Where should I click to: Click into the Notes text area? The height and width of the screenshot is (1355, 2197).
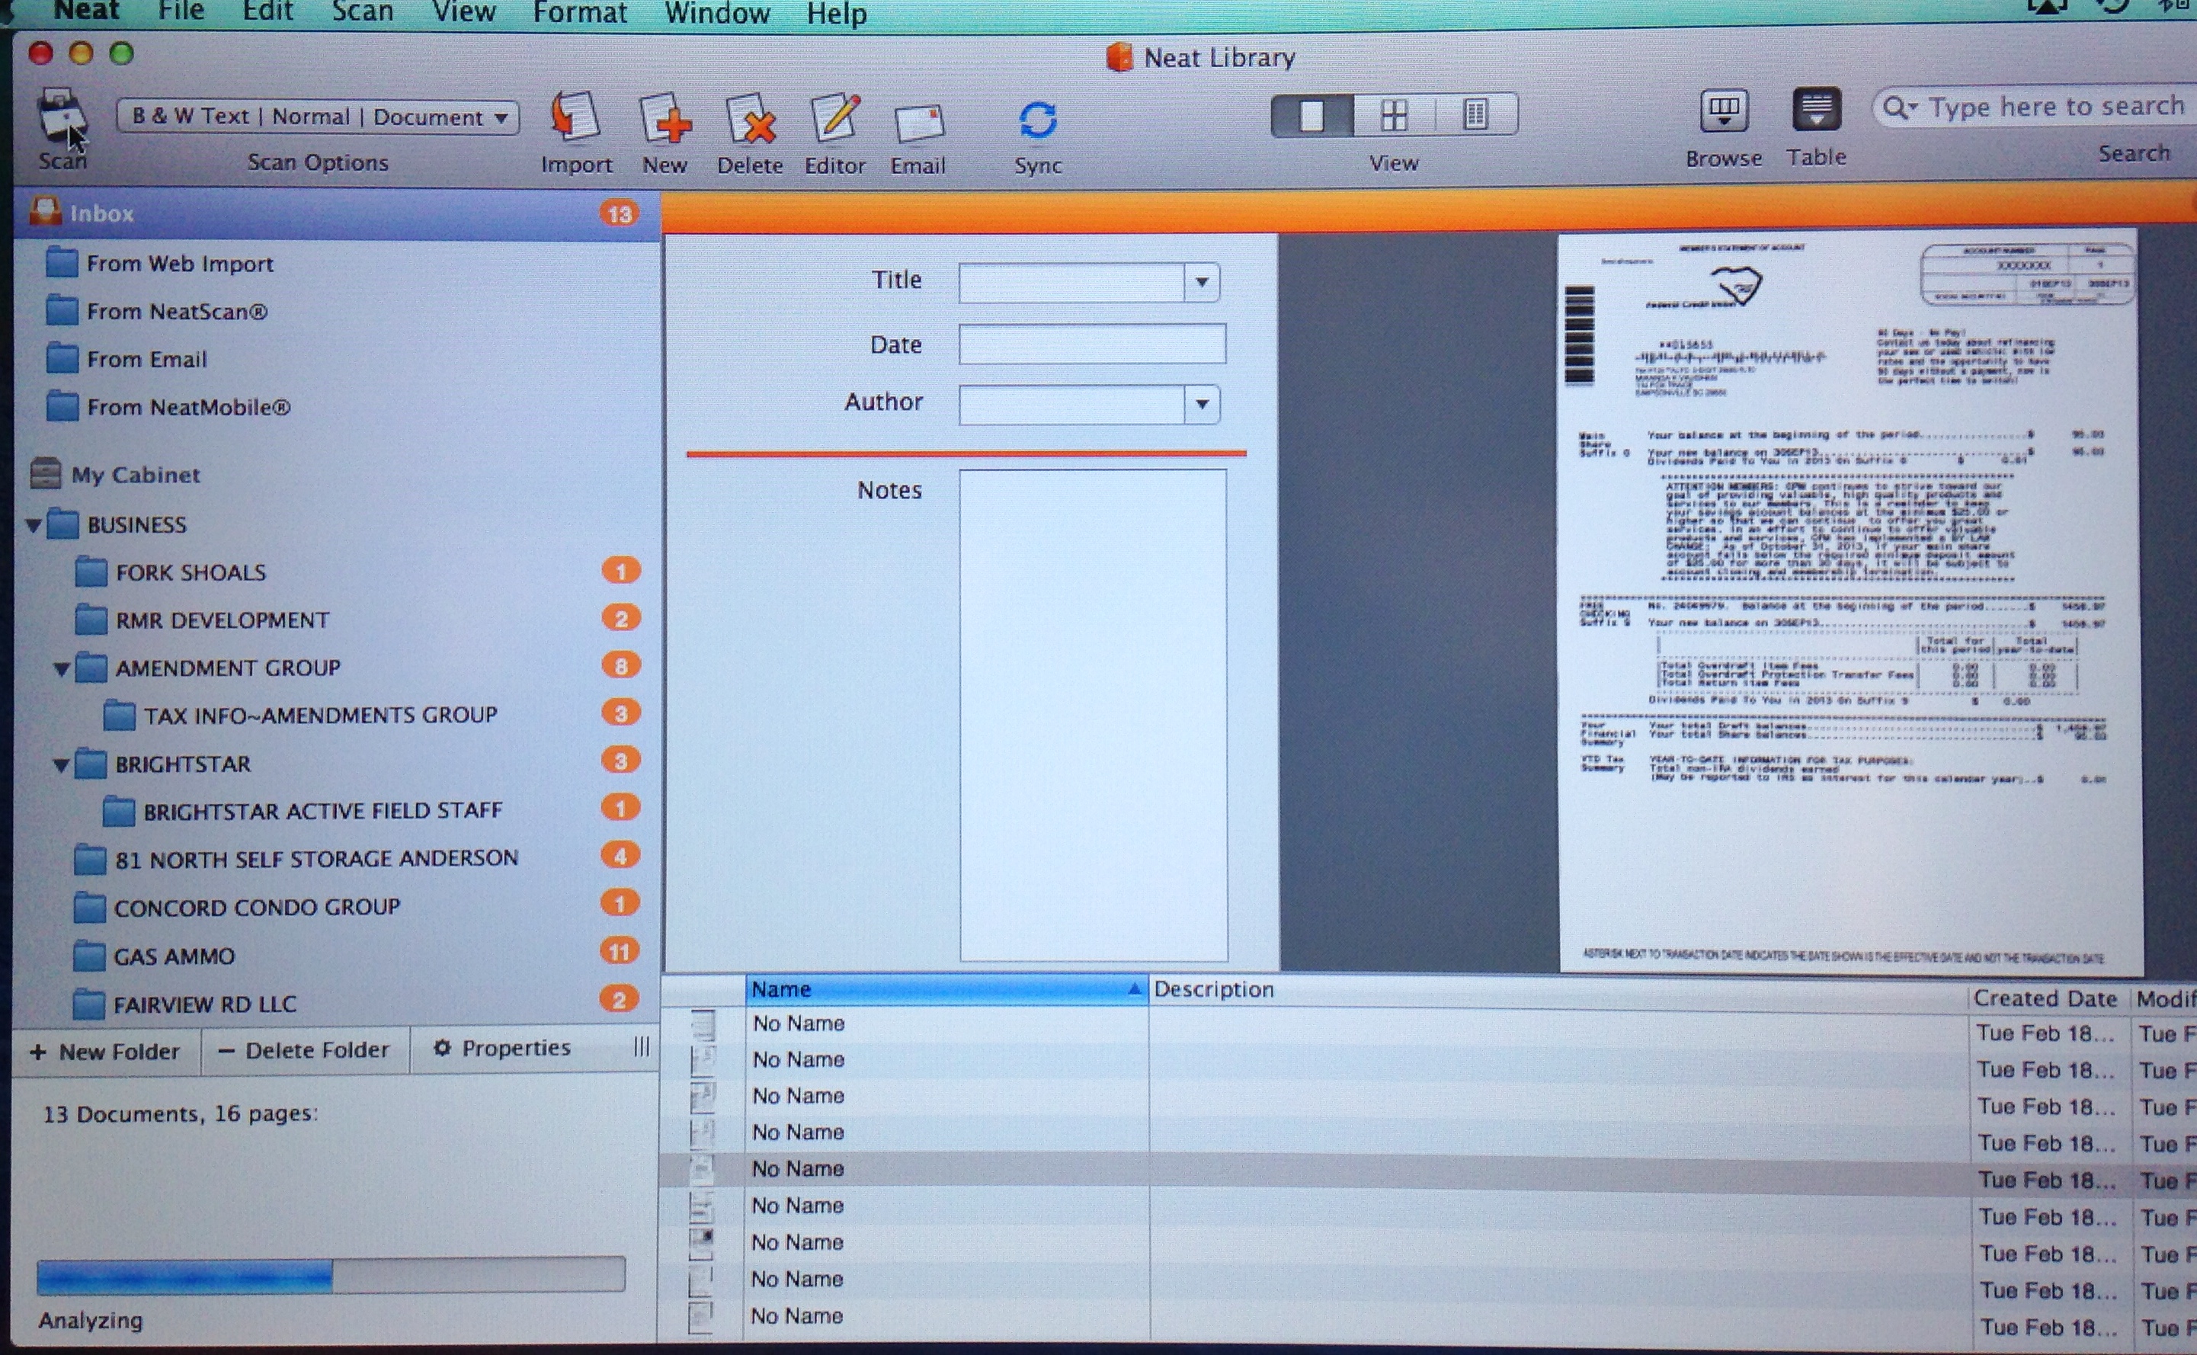coord(1093,715)
